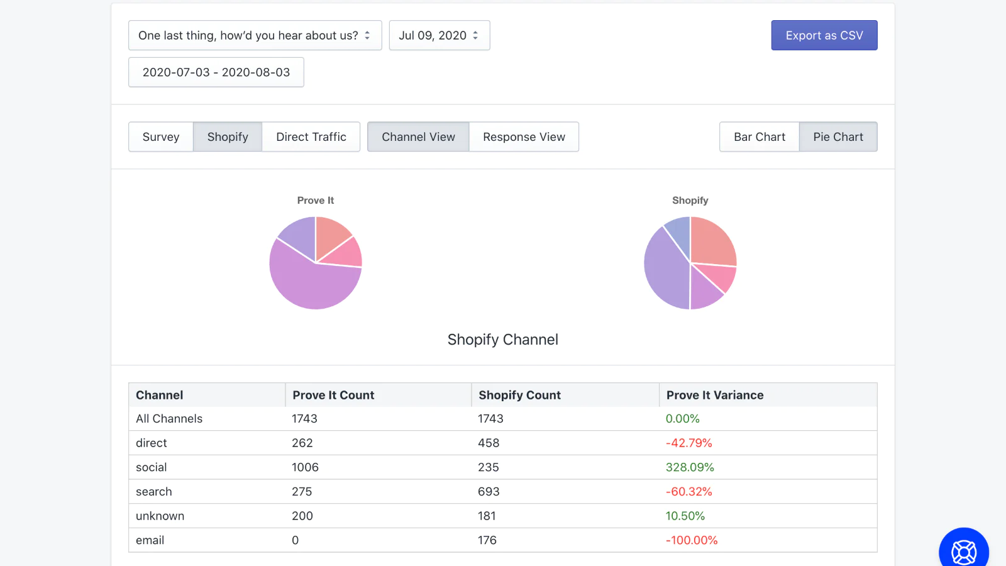Select the Direct Traffic toggle

311,136
